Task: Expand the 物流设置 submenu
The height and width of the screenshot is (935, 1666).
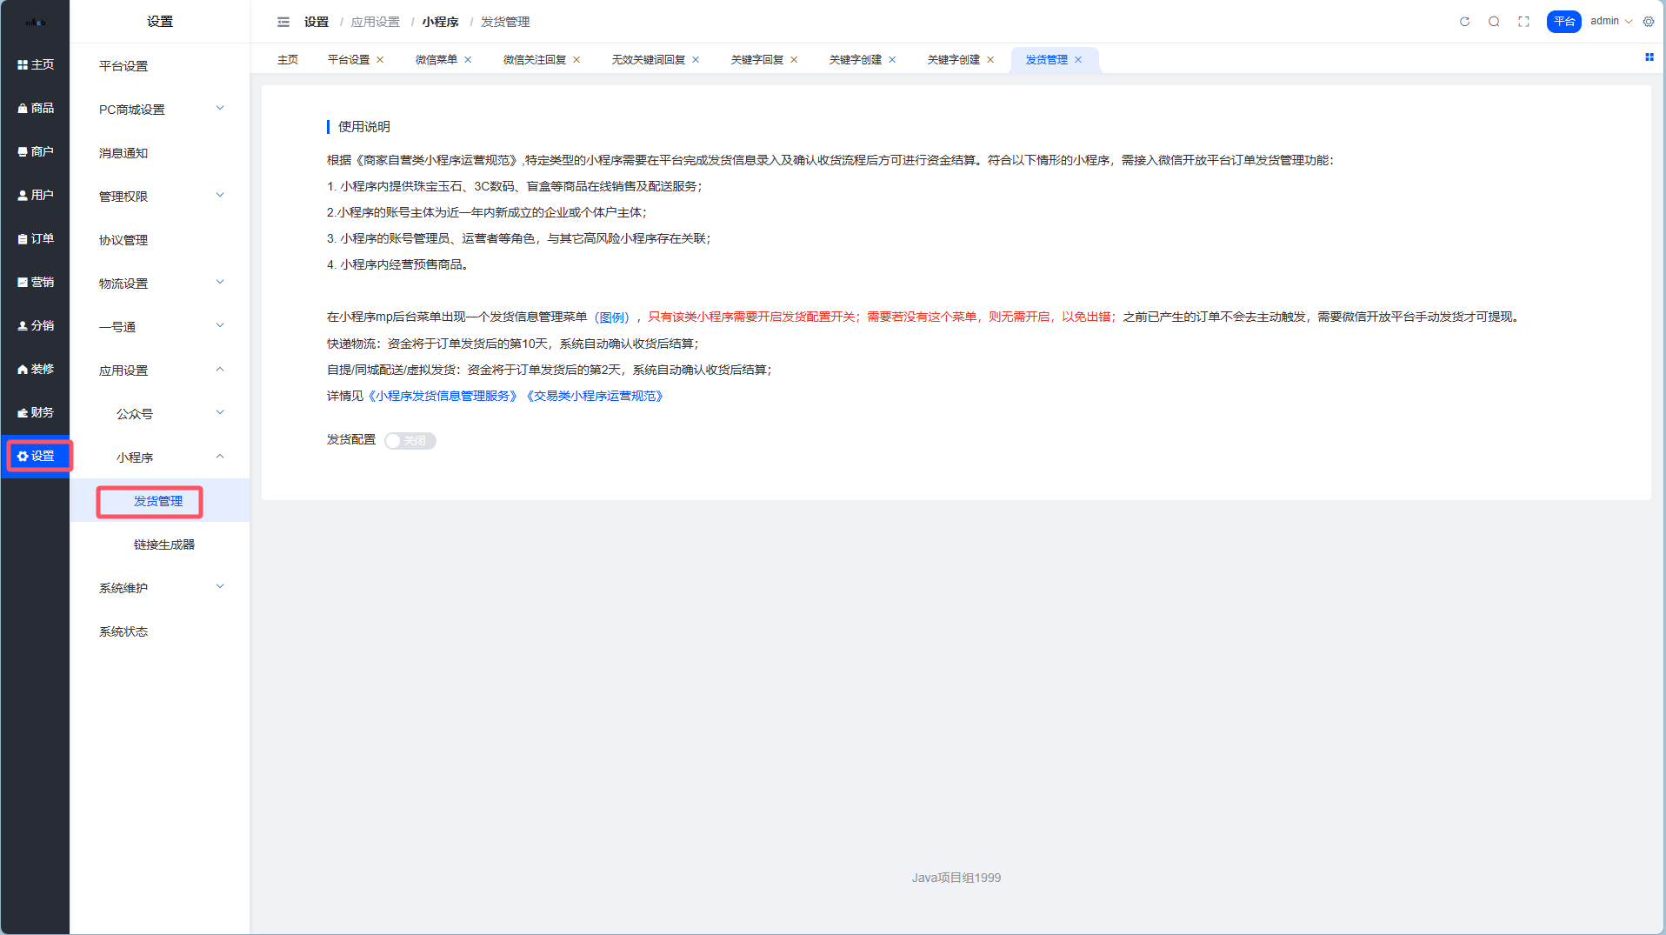Action: [x=160, y=284]
